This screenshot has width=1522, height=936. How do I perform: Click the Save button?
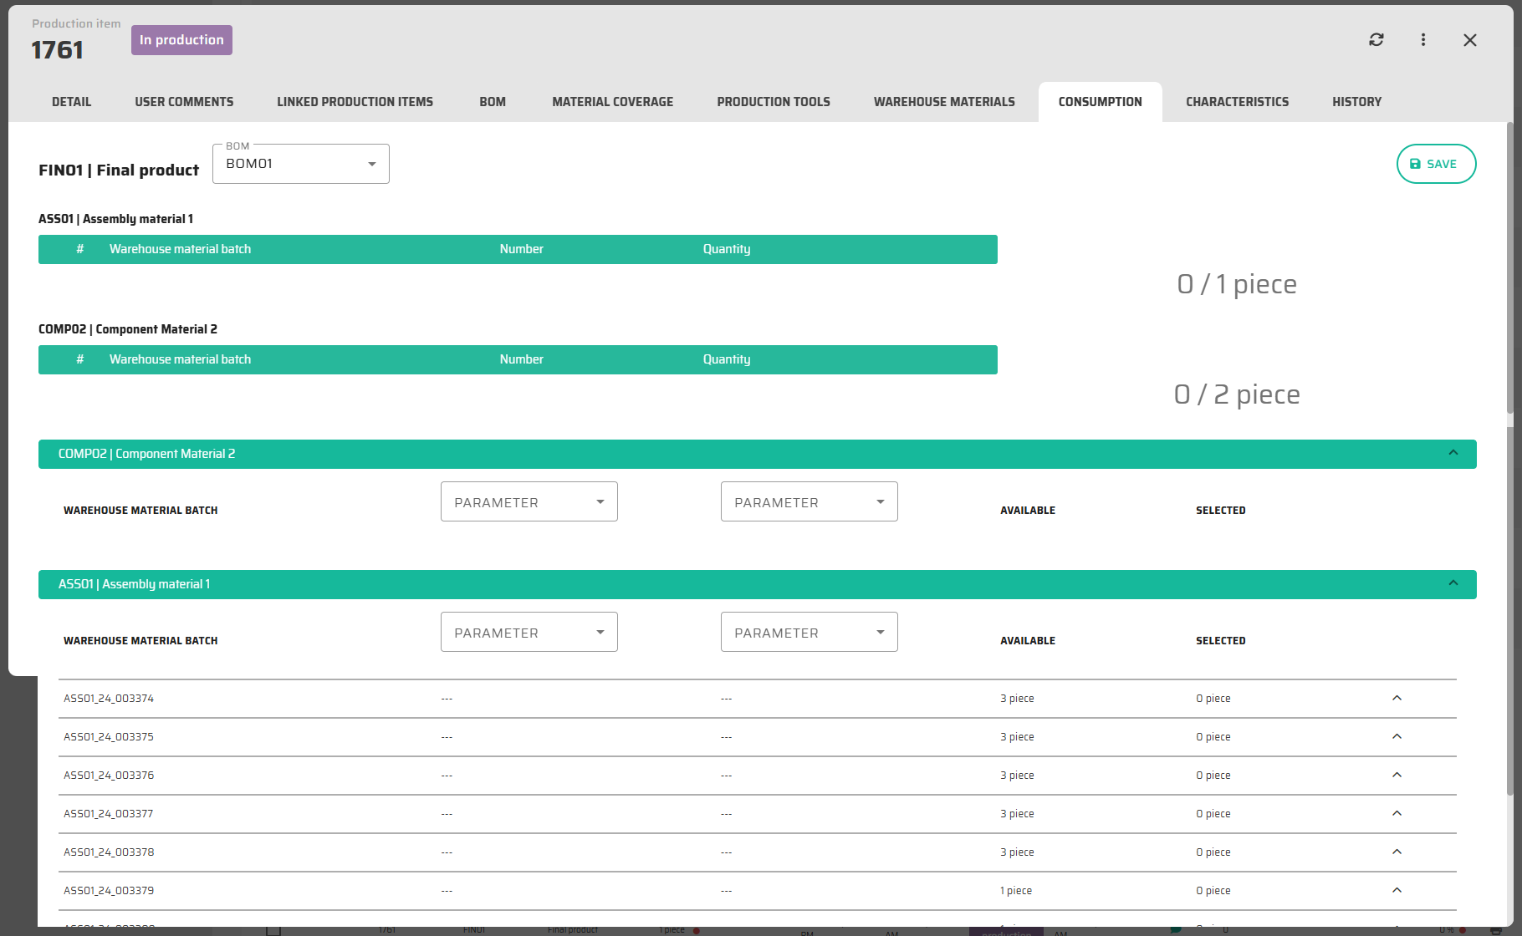tap(1436, 164)
